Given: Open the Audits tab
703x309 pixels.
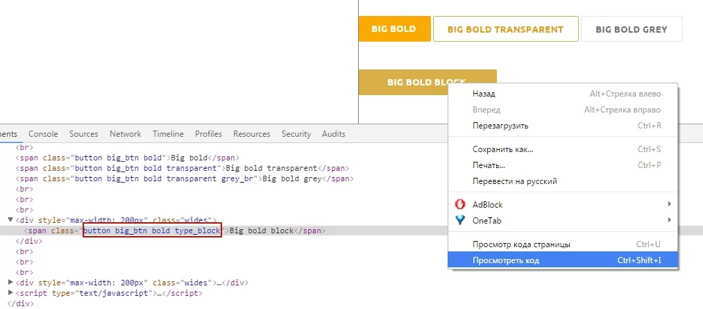Looking at the screenshot, I should coord(334,134).
